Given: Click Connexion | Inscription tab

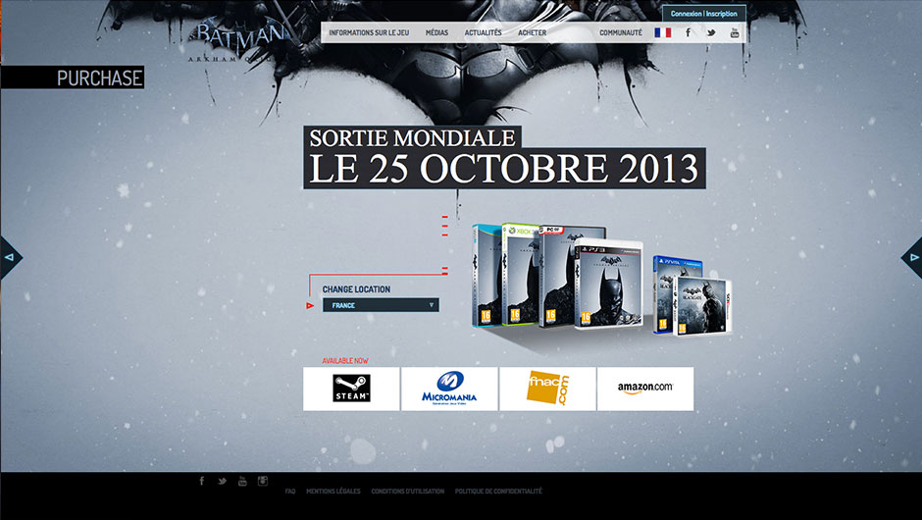Looking at the screenshot, I should pos(704,14).
